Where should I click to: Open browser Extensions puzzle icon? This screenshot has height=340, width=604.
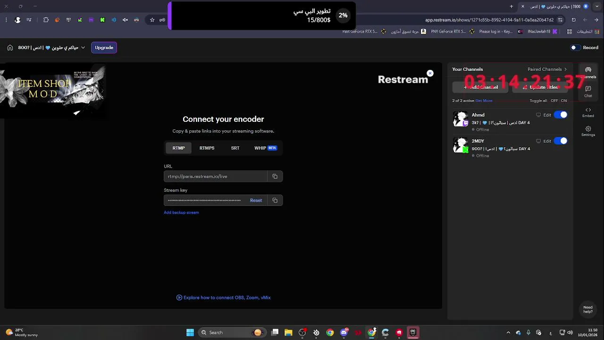(x=46, y=20)
